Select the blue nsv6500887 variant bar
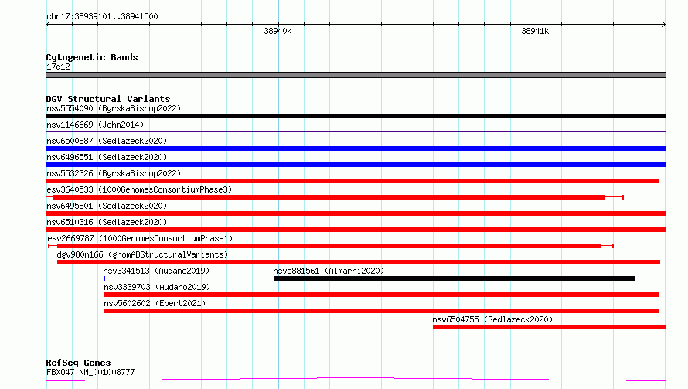This screenshot has width=688, height=389. coord(356,148)
